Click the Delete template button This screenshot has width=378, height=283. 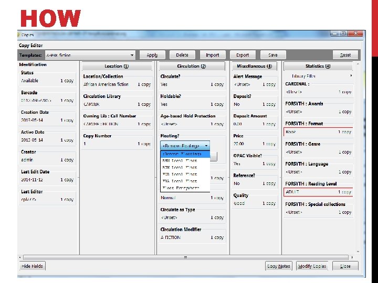coord(182,55)
